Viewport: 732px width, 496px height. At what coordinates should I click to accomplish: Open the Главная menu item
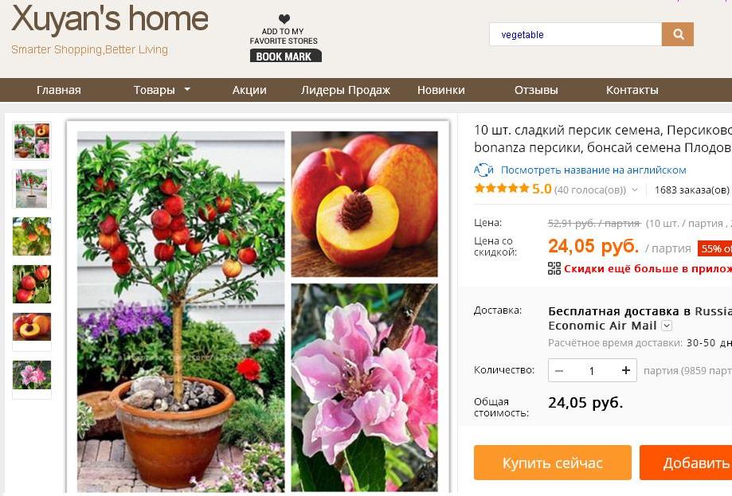tap(59, 90)
